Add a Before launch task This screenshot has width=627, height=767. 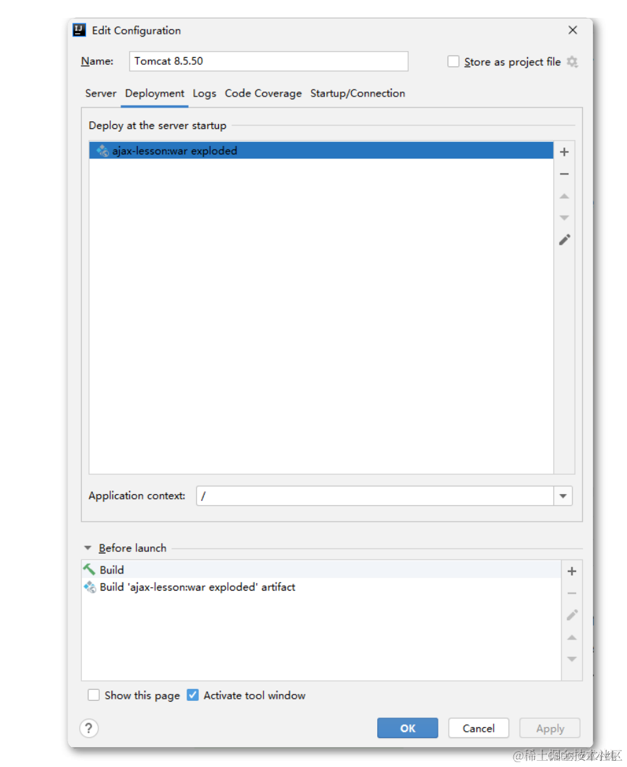click(572, 571)
